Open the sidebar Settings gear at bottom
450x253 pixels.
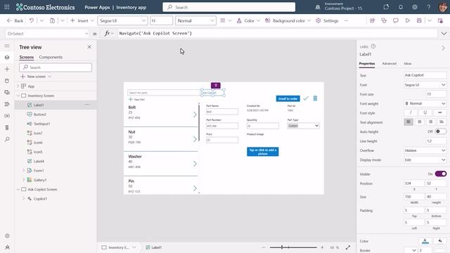[7, 236]
